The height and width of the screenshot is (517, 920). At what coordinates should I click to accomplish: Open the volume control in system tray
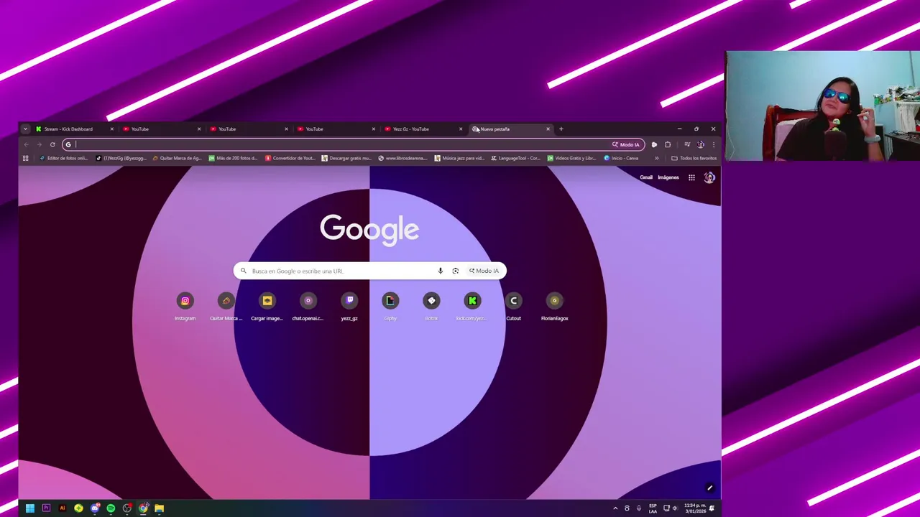[x=674, y=508]
